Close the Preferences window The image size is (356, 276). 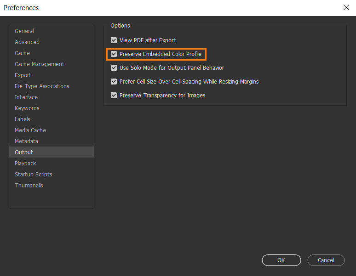(346, 7)
